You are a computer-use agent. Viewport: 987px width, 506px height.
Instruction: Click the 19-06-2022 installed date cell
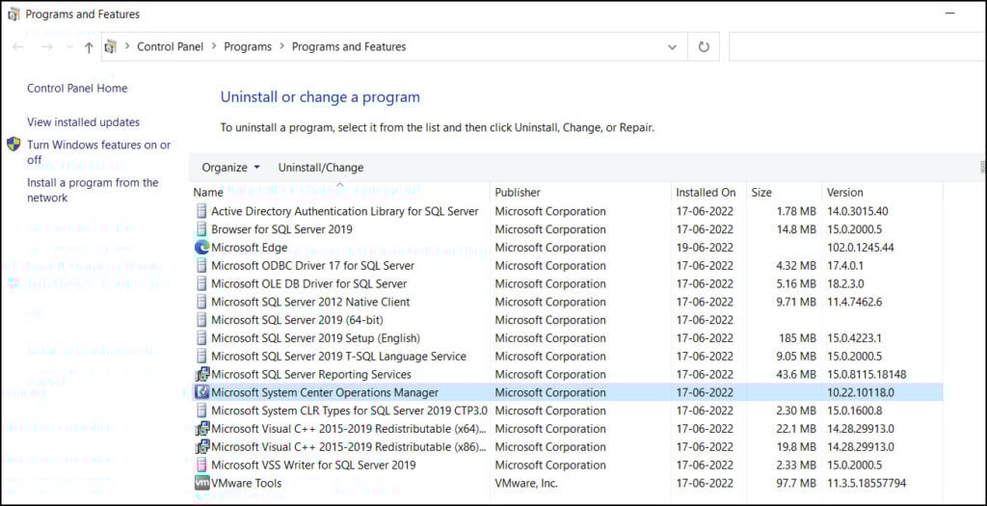(x=705, y=248)
